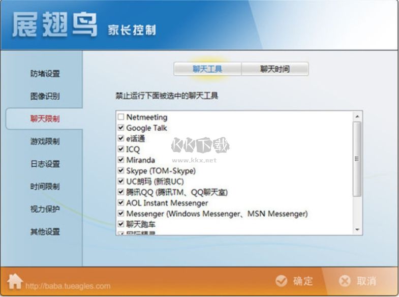Toggle the Skype (TOM-Skype) checkbox
The image size is (399, 297).
tap(121, 170)
